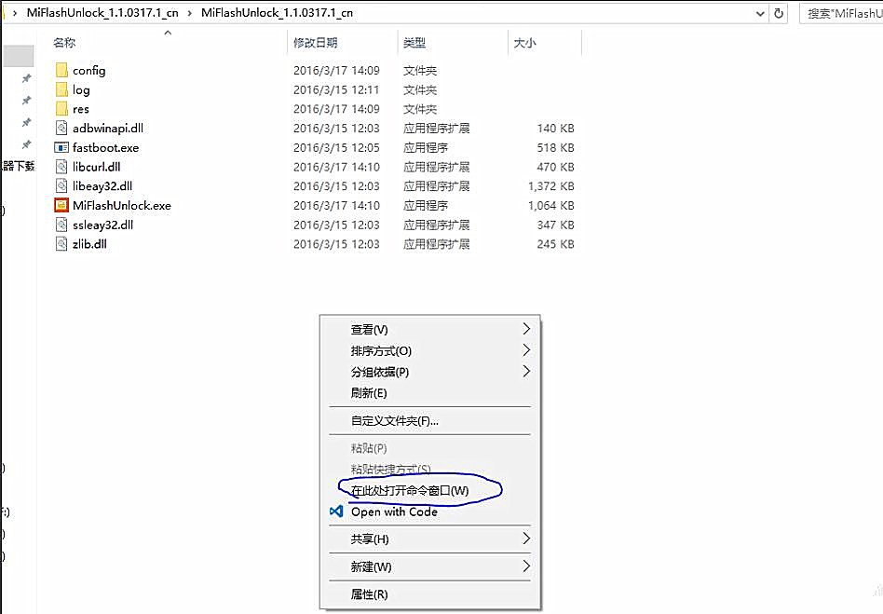Click the ssleay32.dll file icon
Viewport: 883px width, 614px height.
(62, 225)
